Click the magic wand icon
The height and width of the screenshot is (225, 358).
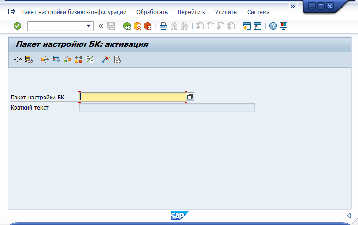point(106,60)
